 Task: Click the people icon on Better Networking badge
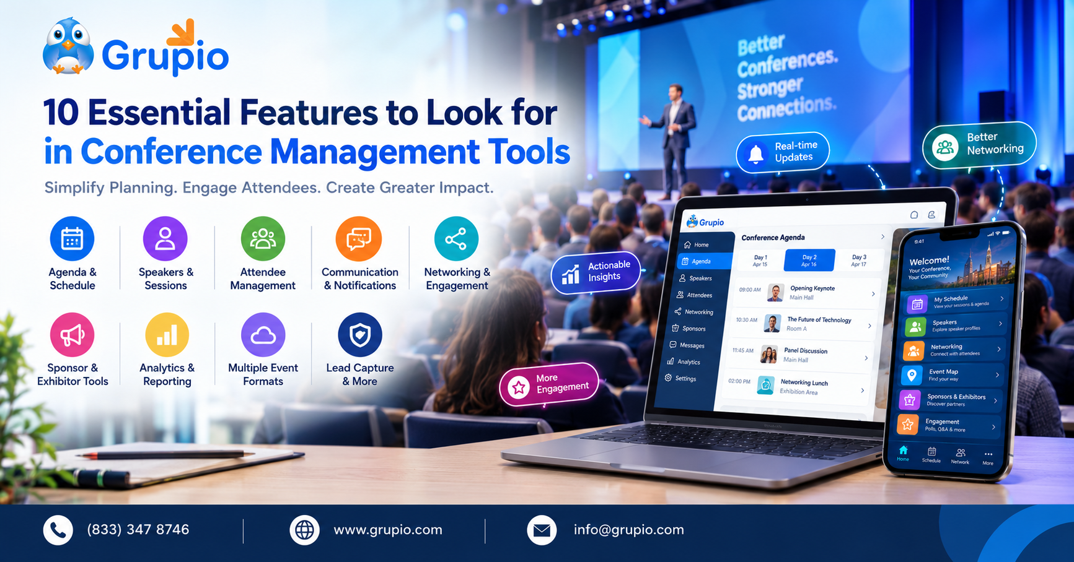(945, 148)
